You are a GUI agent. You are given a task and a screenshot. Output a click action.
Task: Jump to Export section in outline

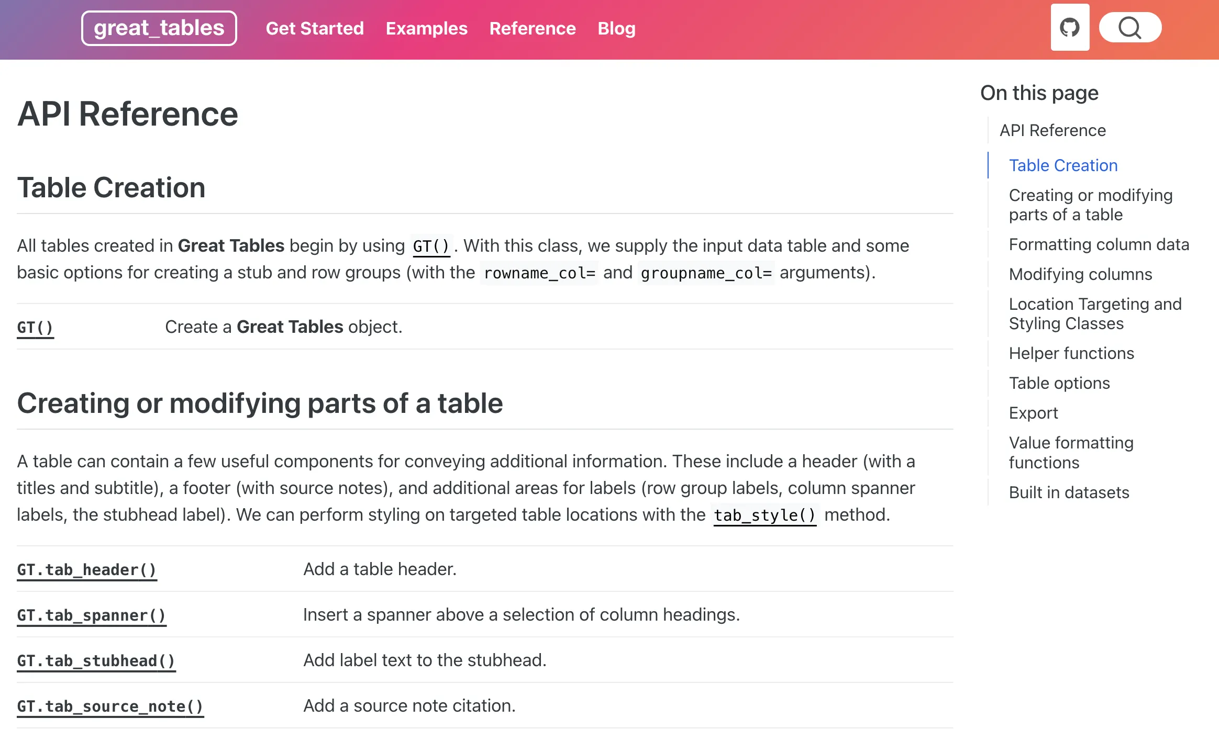click(1033, 413)
